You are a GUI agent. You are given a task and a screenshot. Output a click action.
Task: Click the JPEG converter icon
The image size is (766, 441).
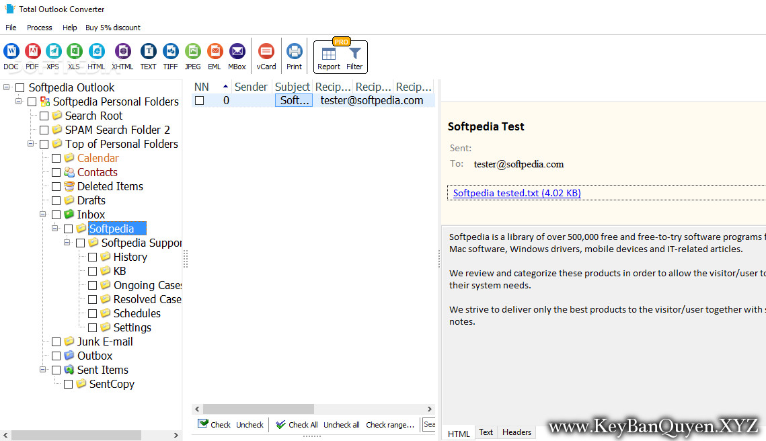pos(193,51)
